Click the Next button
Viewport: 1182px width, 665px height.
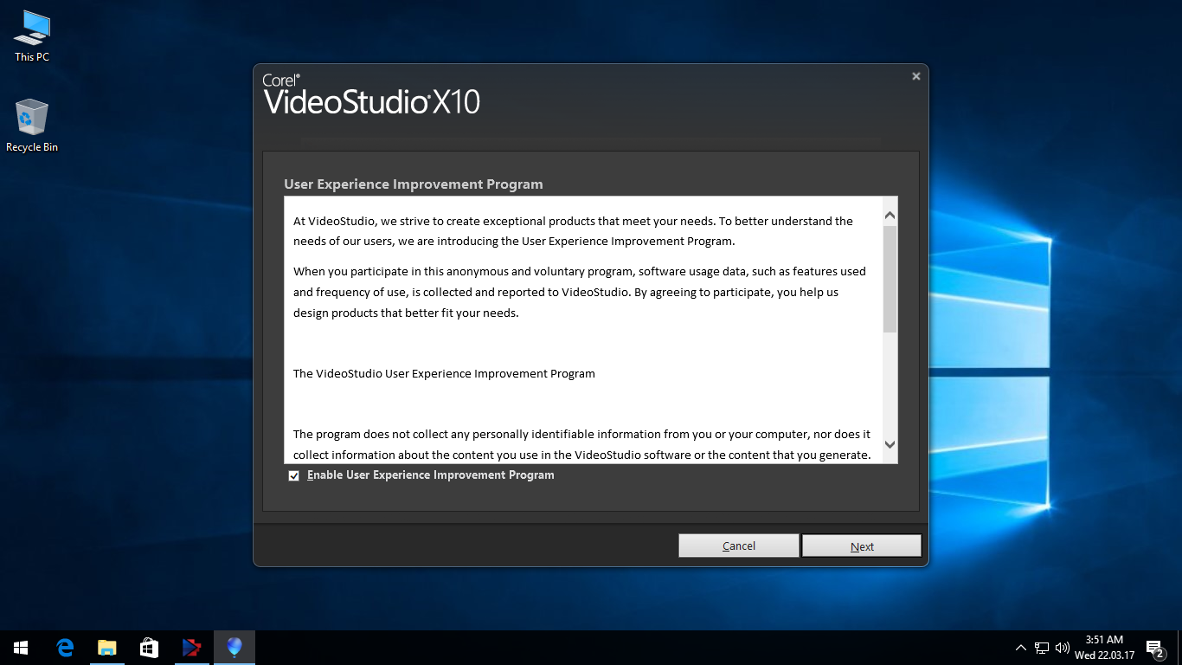point(862,546)
